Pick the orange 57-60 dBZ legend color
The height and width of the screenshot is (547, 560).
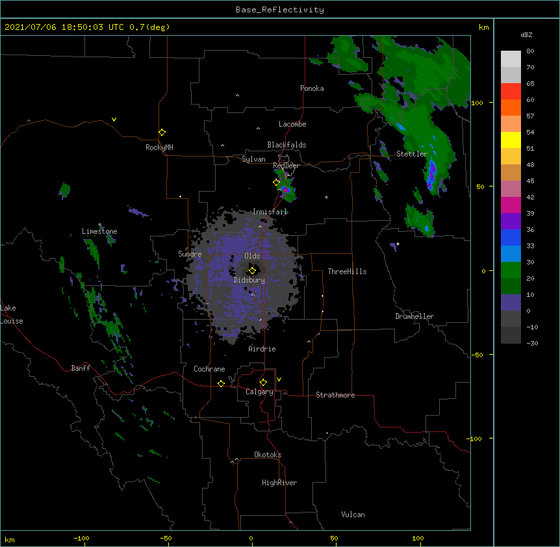tap(511, 107)
